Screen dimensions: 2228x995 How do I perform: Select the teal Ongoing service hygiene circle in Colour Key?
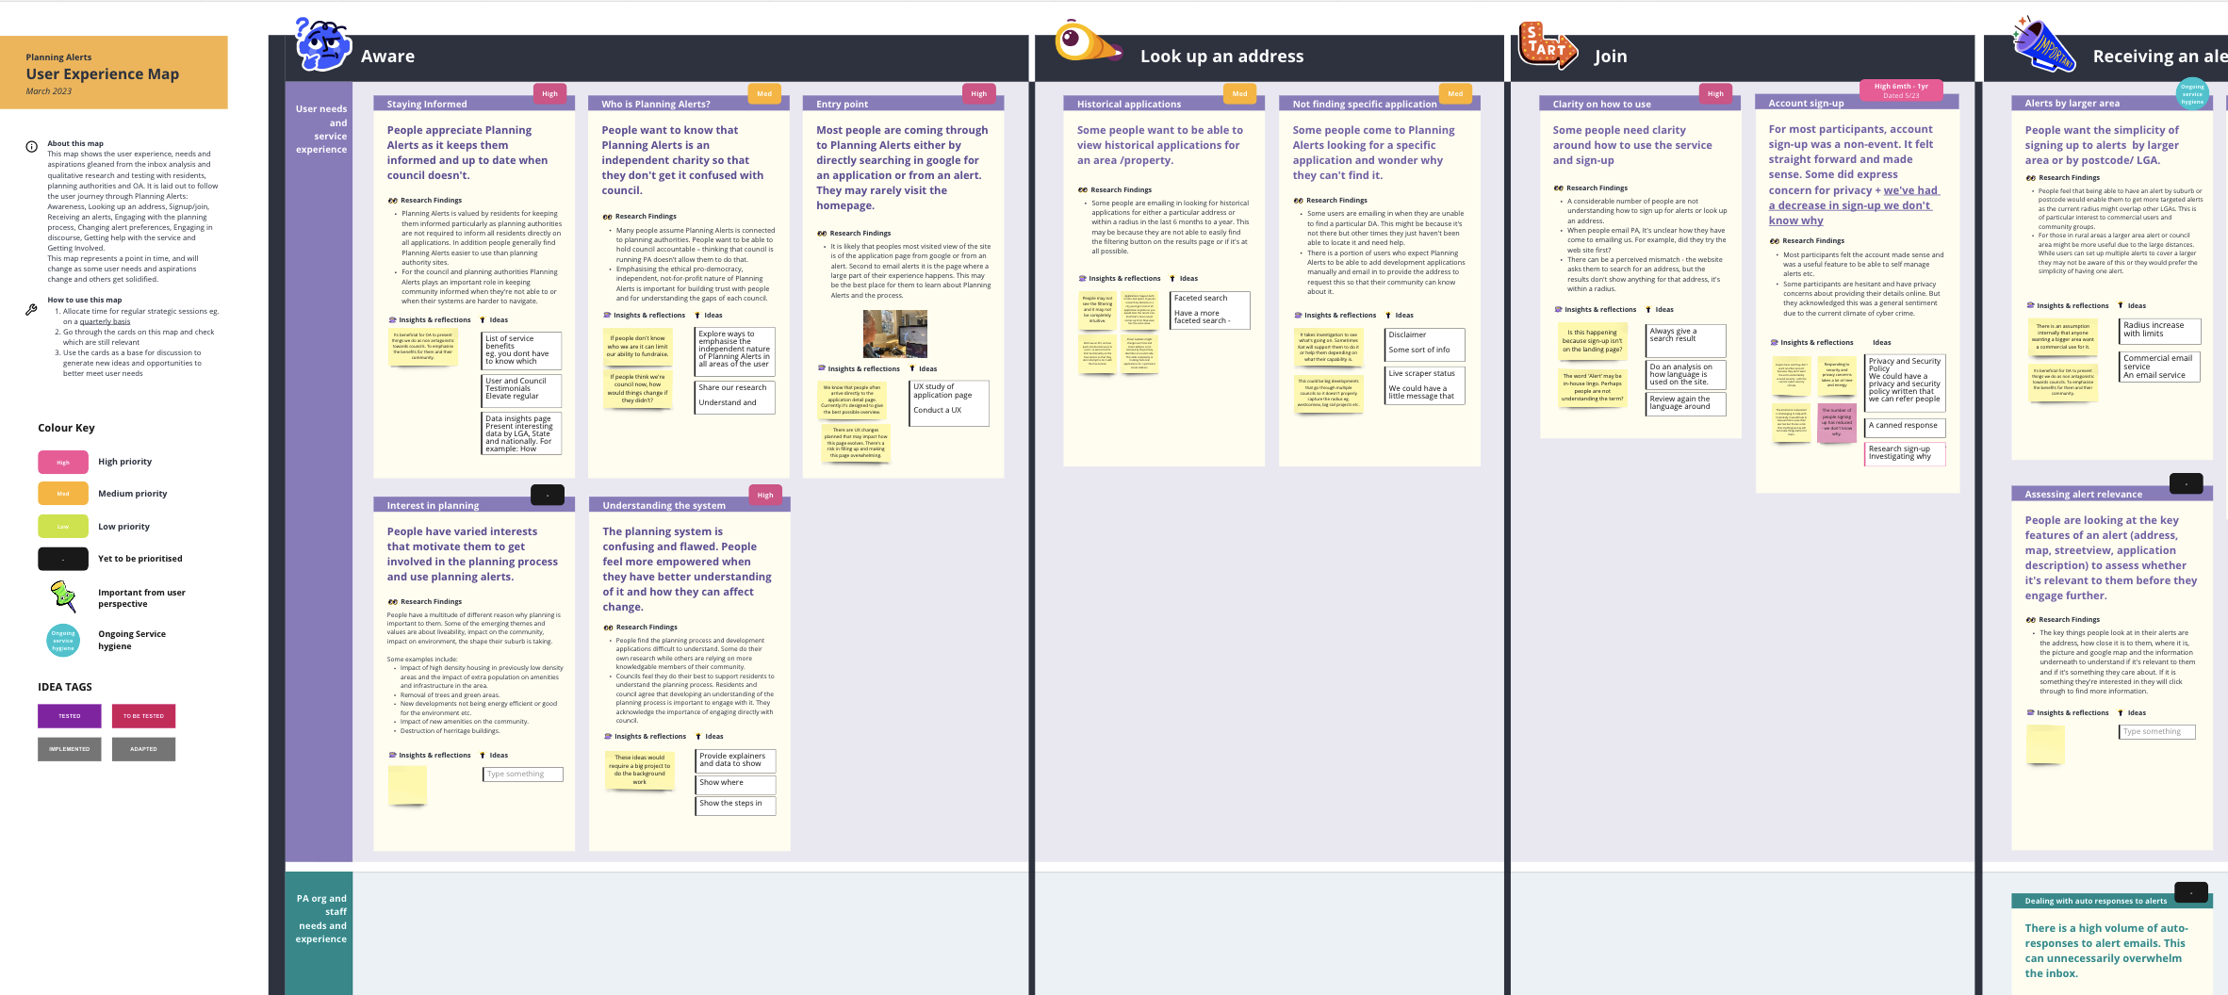tap(63, 640)
